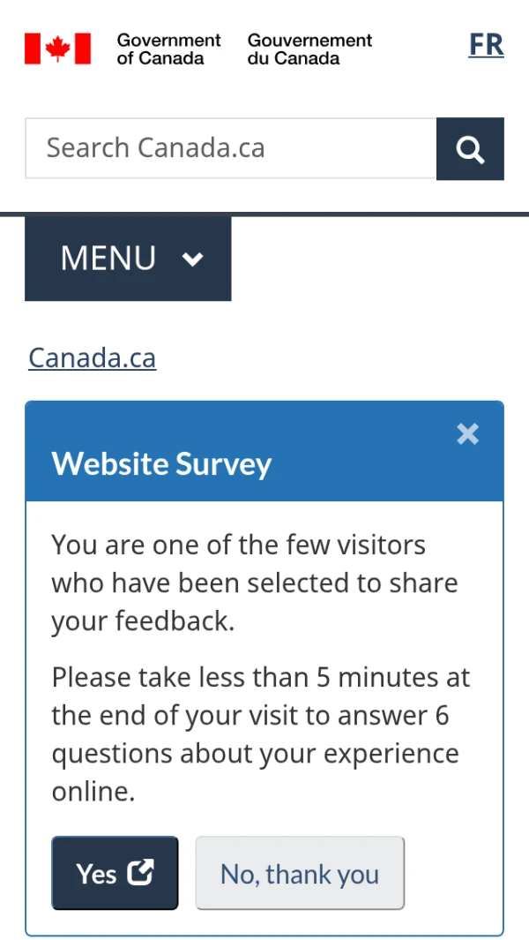Open the Canada.ca breadcrumb link
The width and height of the screenshot is (529, 940).
click(93, 357)
